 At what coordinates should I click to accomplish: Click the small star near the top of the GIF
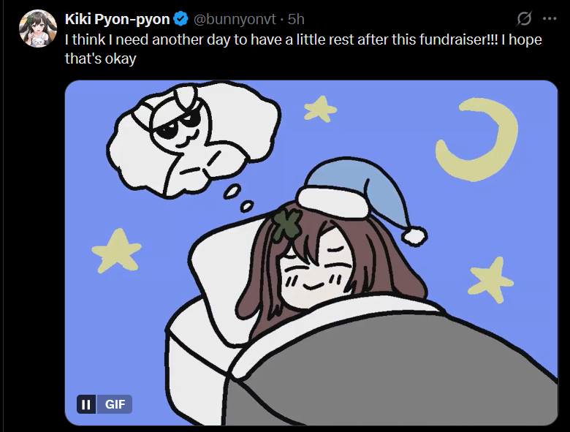click(320, 109)
